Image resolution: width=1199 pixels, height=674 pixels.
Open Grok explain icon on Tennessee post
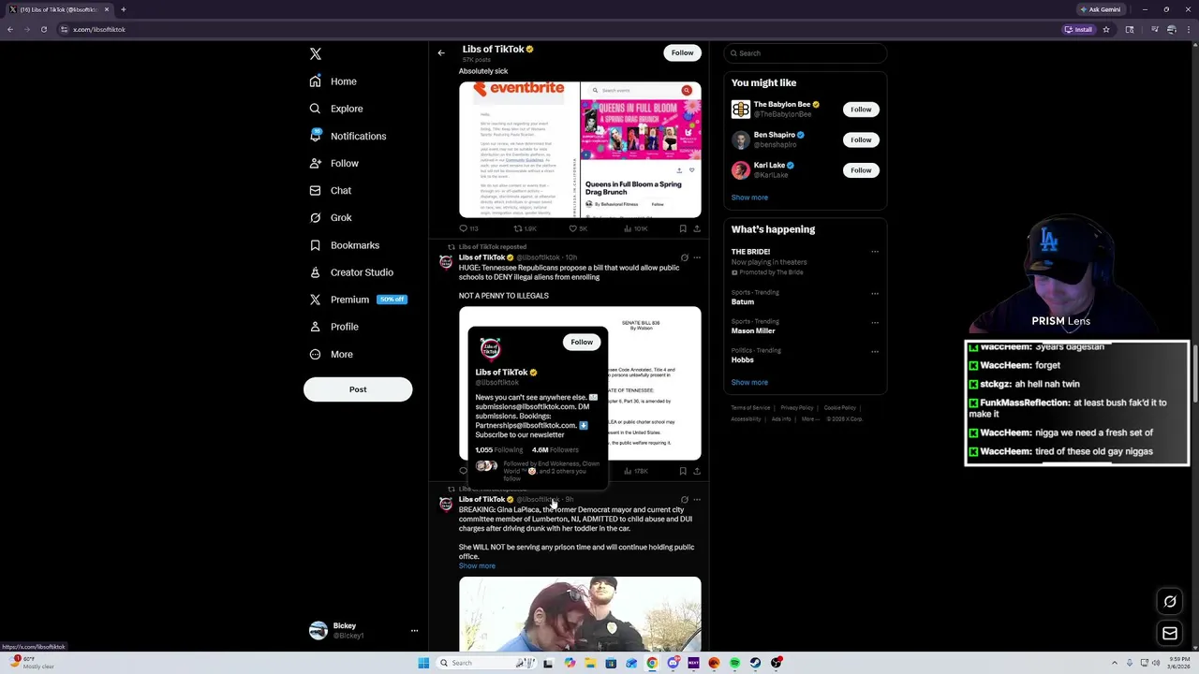coord(685,257)
